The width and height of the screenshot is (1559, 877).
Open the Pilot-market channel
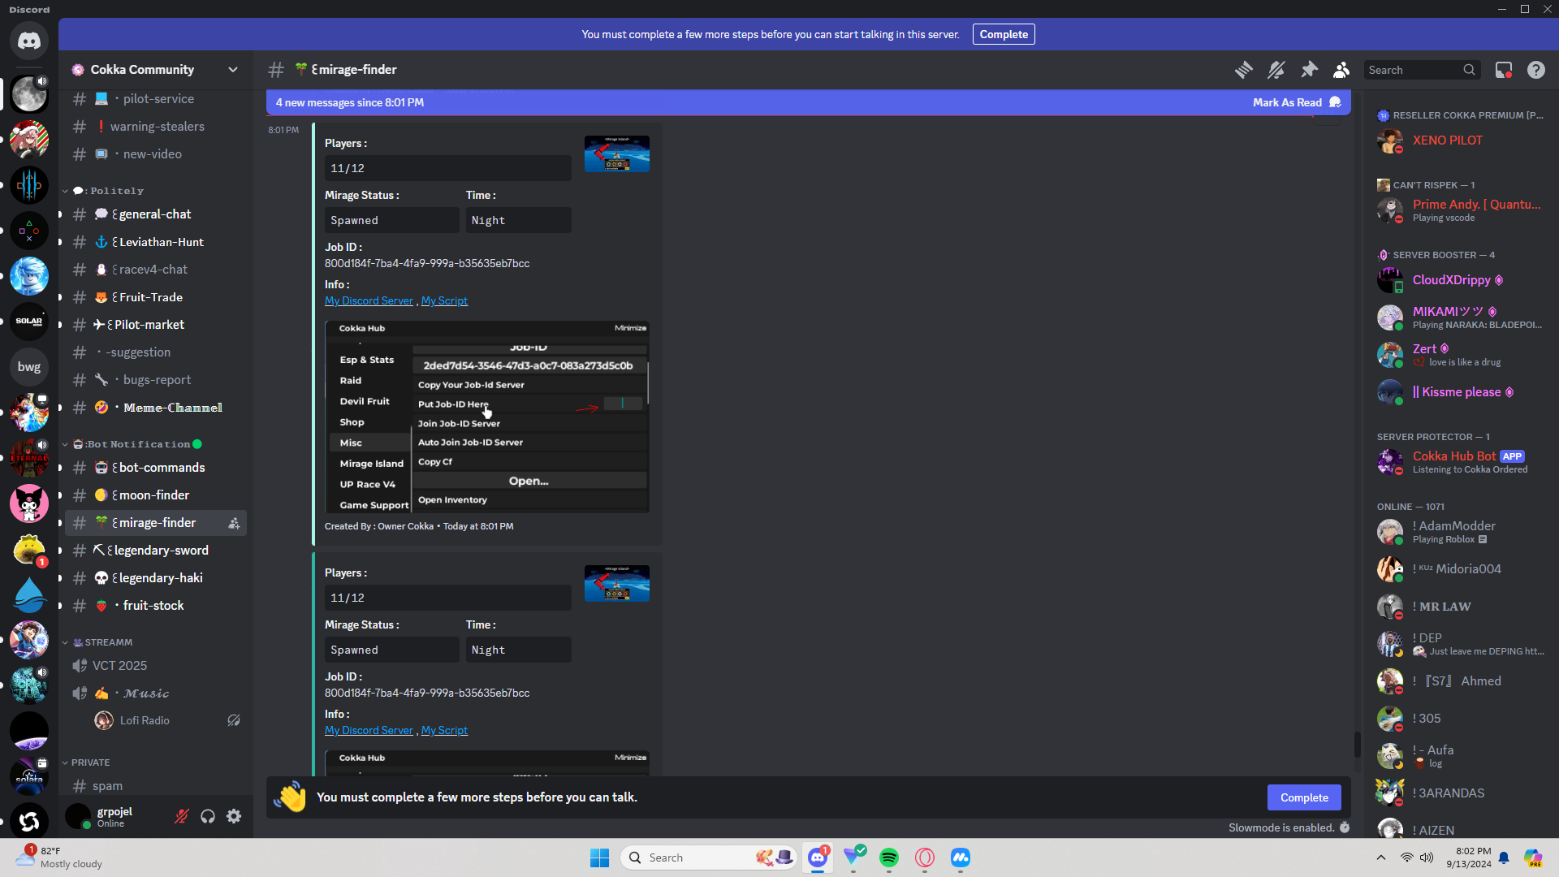(156, 325)
